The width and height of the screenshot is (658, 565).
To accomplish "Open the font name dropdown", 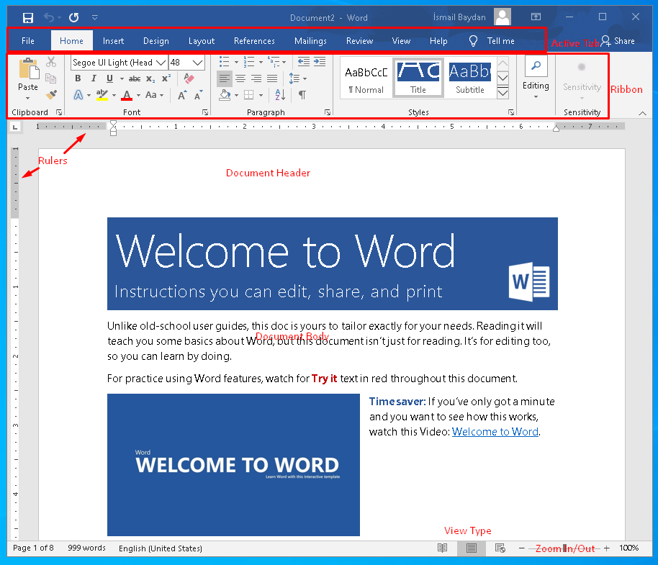I will pyautogui.click(x=161, y=63).
